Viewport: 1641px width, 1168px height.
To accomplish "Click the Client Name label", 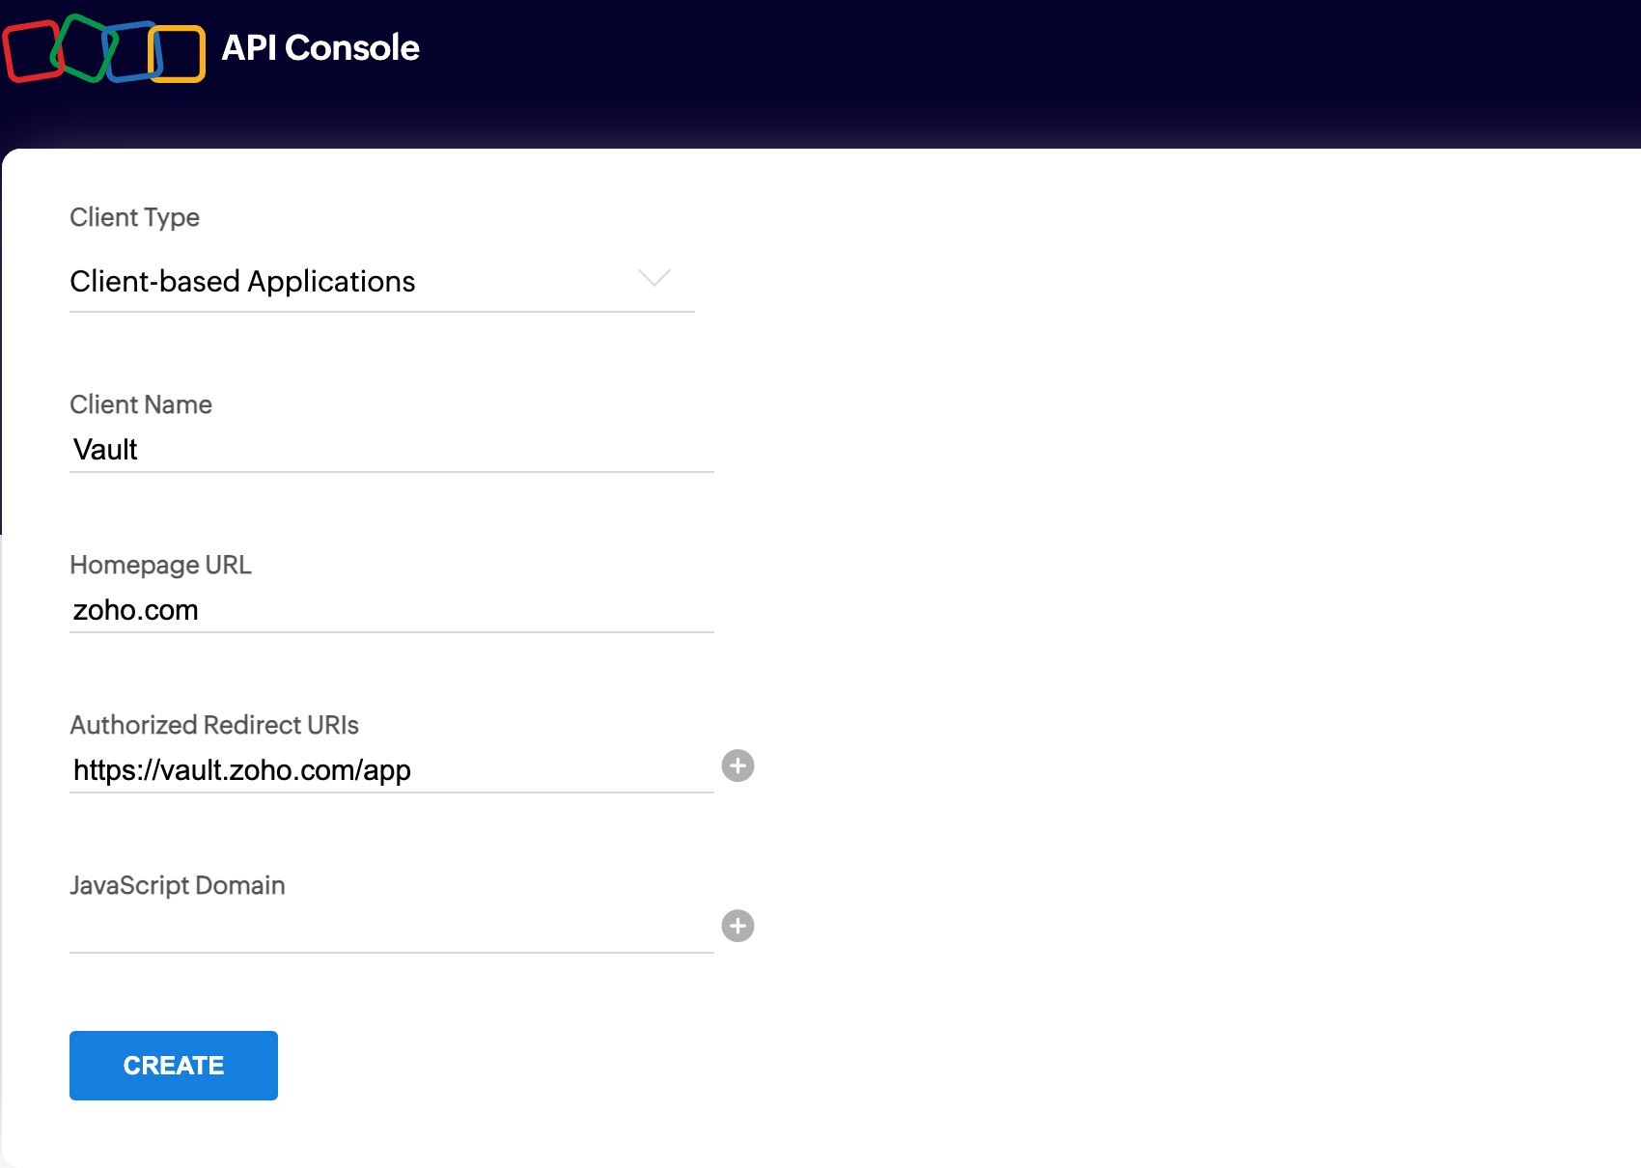I will point(141,404).
